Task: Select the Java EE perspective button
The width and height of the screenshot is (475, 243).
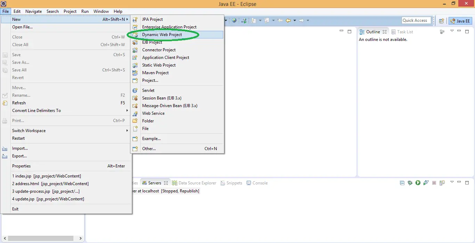Action: [460, 21]
